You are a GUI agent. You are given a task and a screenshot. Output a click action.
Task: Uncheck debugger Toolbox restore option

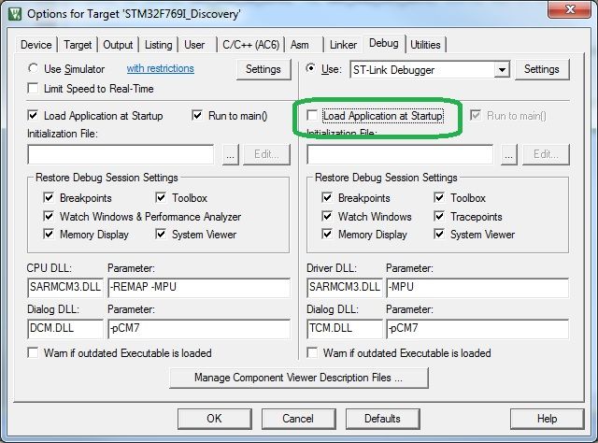point(439,197)
